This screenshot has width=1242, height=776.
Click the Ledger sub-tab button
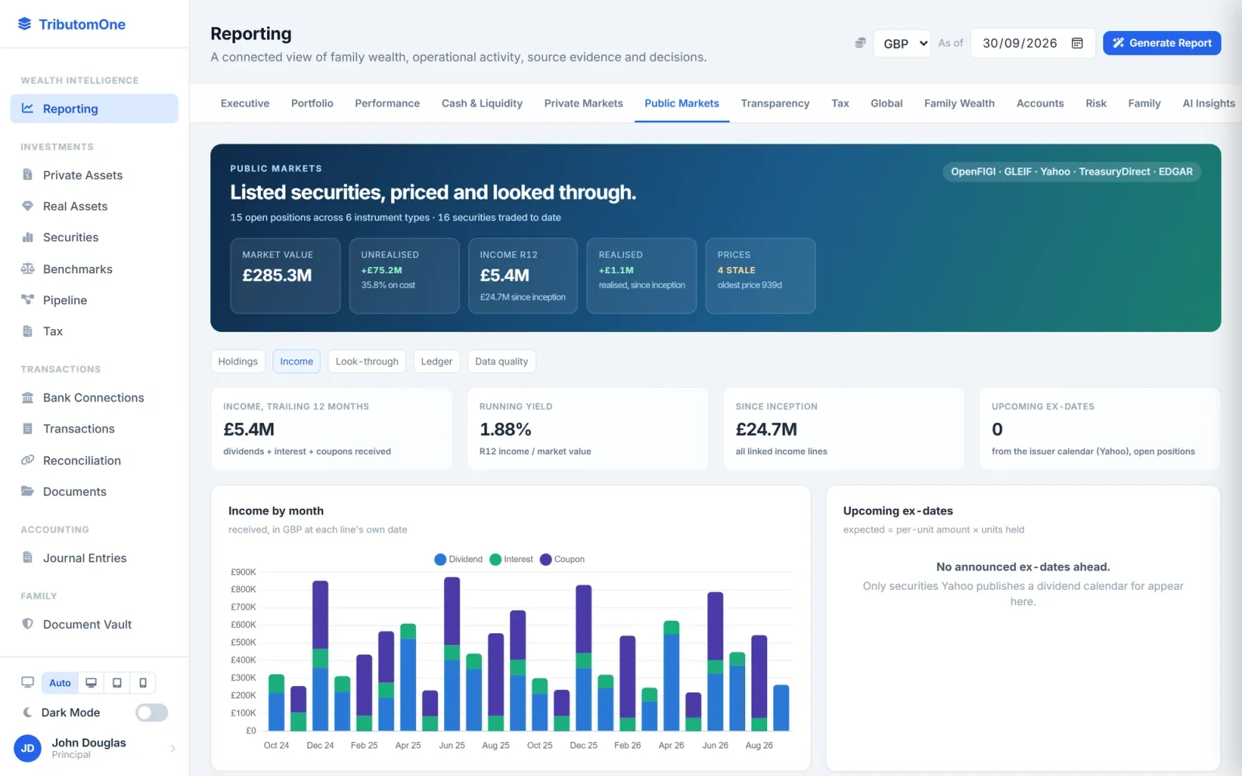[x=436, y=361]
